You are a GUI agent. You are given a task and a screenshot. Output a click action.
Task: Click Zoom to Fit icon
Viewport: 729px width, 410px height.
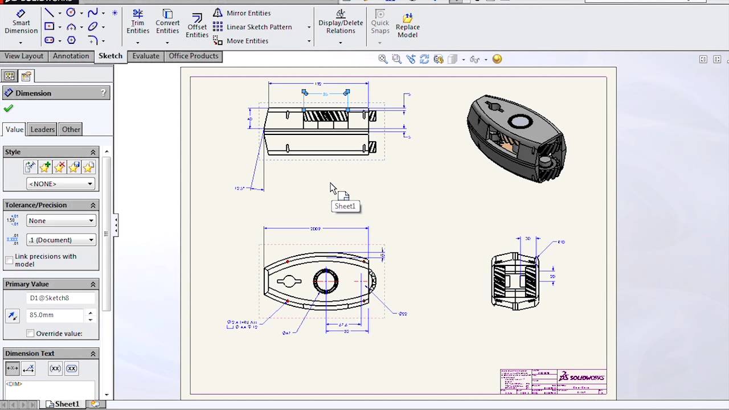(x=383, y=59)
